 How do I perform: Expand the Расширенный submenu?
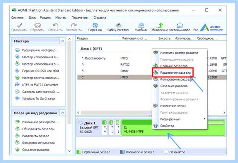pyautogui.click(x=180, y=119)
